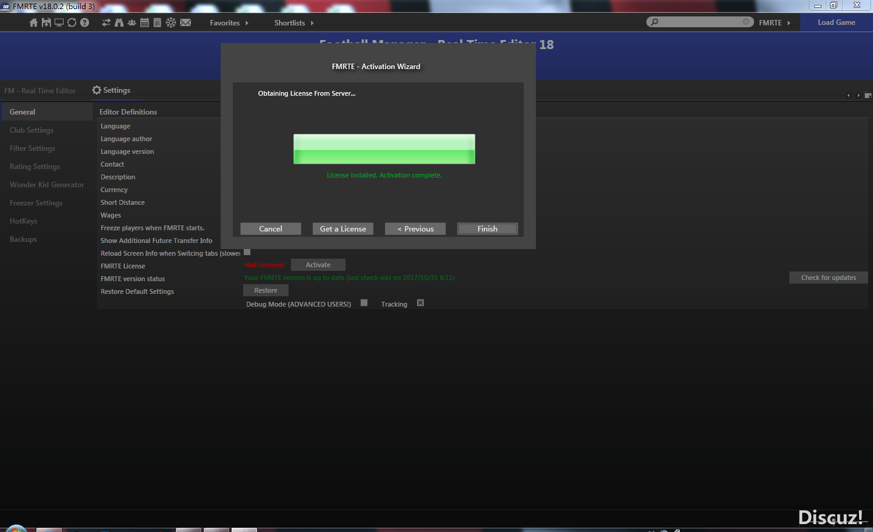The width and height of the screenshot is (873, 532).
Task: Open the Help question mark icon
Action: click(84, 22)
